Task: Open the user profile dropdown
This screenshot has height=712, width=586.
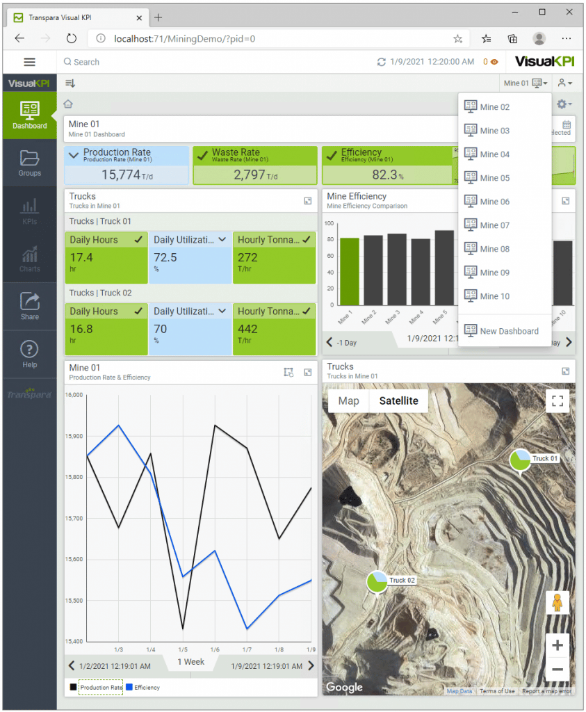Action: [564, 83]
